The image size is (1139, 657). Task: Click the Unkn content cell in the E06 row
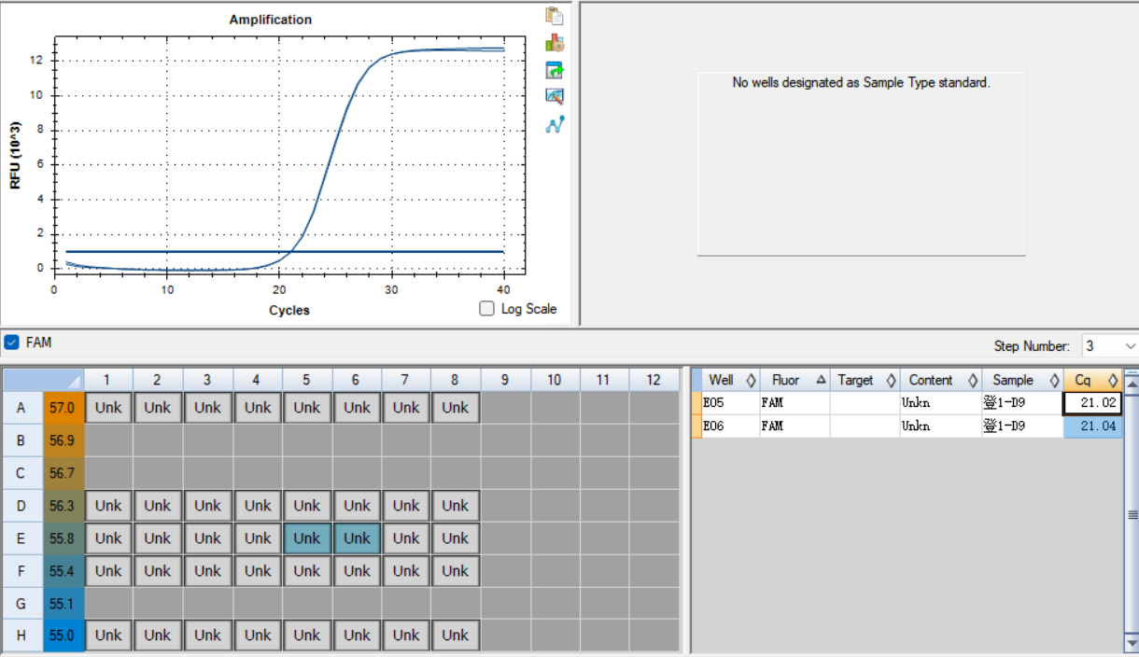pyautogui.click(x=941, y=426)
